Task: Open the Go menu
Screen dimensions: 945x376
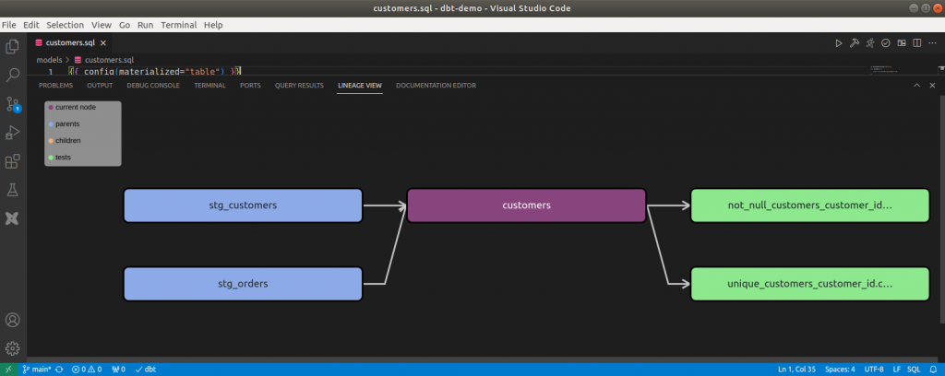Action: point(125,25)
